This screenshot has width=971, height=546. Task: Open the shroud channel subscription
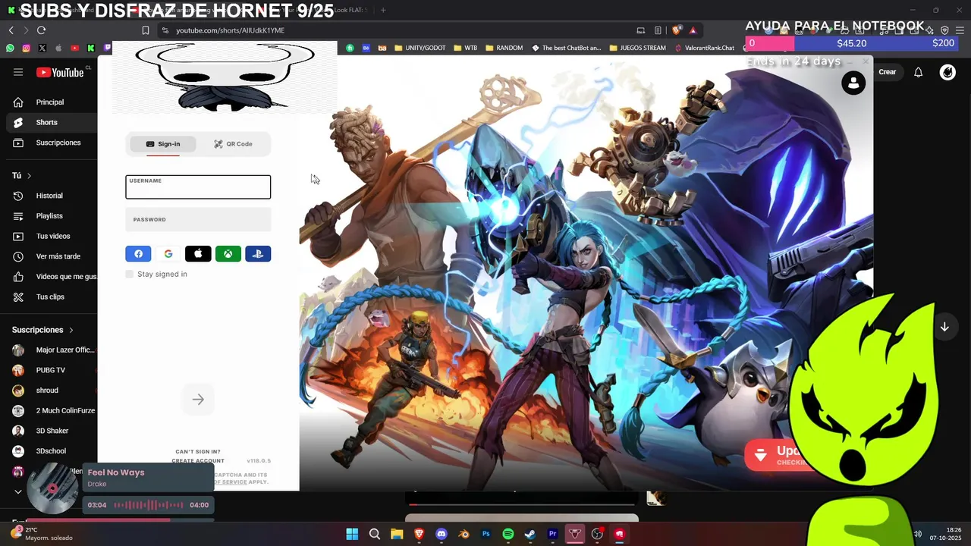(x=50, y=391)
